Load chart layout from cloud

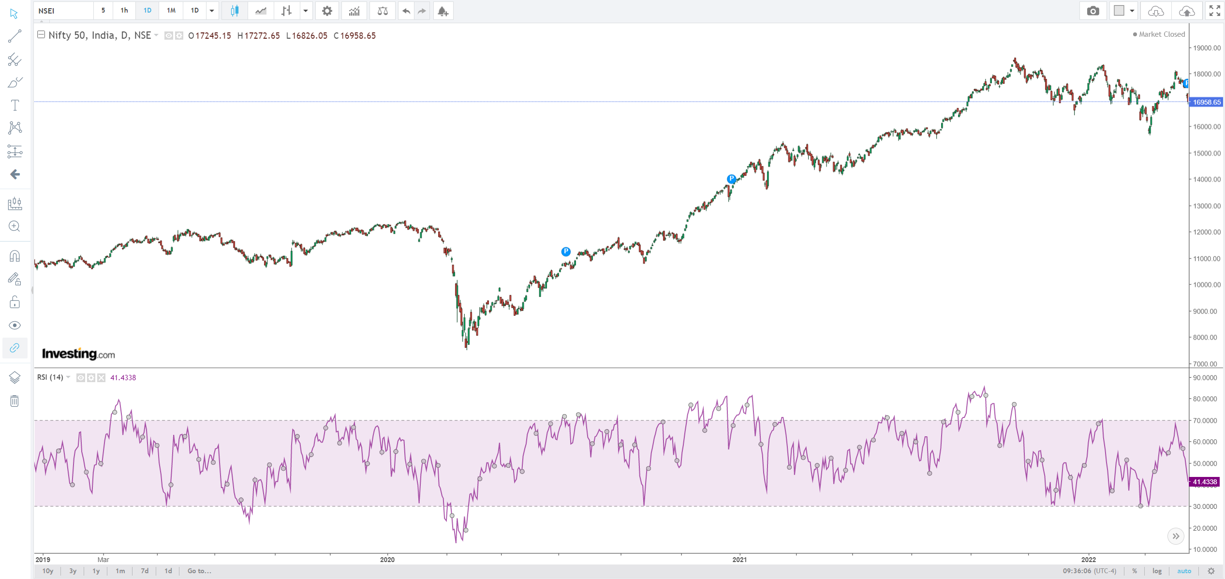coord(1156,11)
